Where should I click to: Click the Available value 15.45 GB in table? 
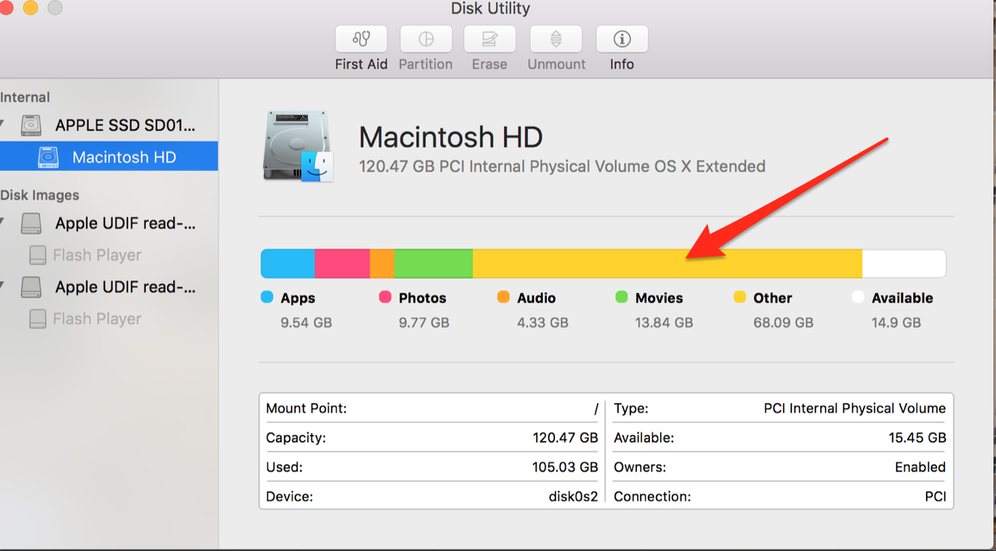click(917, 438)
